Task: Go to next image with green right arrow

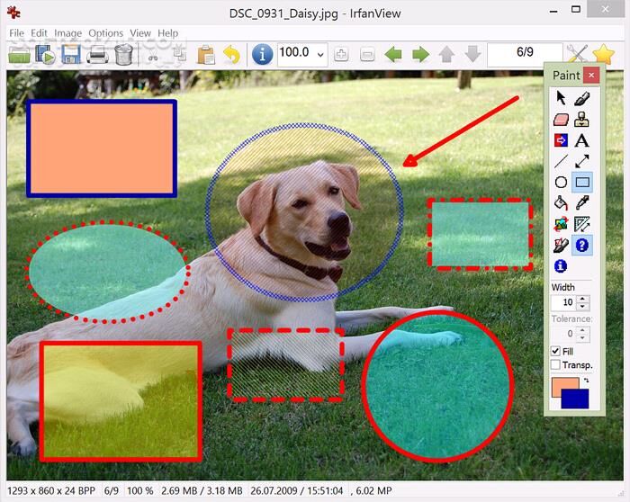Action: pyautogui.click(x=420, y=55)
